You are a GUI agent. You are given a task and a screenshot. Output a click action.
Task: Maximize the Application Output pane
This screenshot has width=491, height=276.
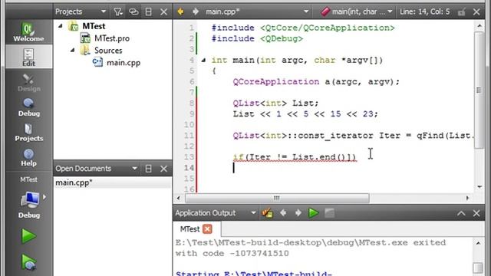[461, 213]
